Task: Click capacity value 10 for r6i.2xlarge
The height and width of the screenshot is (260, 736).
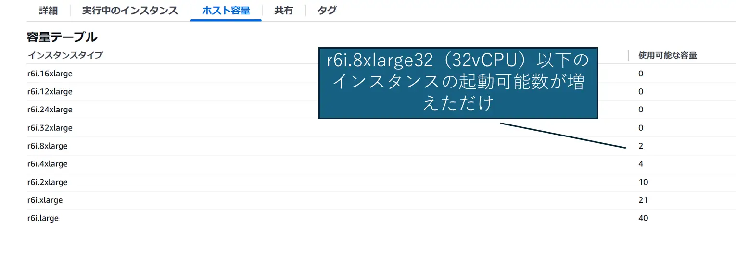Action: pos(643,182)
